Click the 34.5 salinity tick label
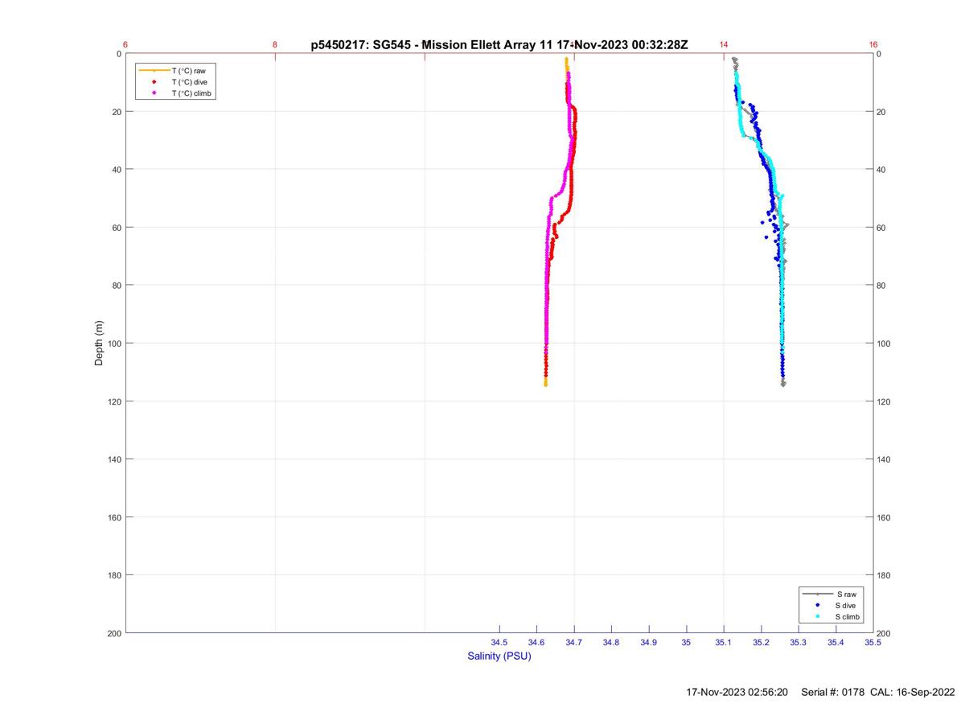 click(x=499, y=643)
